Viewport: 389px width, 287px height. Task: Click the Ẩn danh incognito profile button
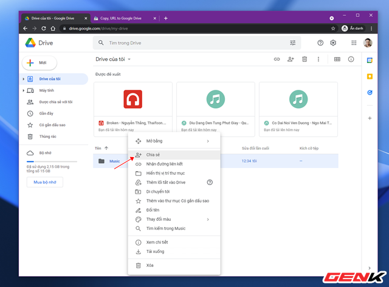click(353, 29)
